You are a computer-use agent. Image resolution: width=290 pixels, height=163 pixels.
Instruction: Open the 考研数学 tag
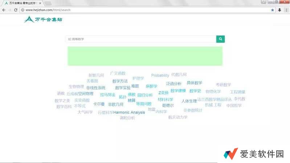pos(224,85)
